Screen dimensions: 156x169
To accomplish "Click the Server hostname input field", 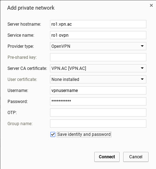I will [x=98, y=24].
